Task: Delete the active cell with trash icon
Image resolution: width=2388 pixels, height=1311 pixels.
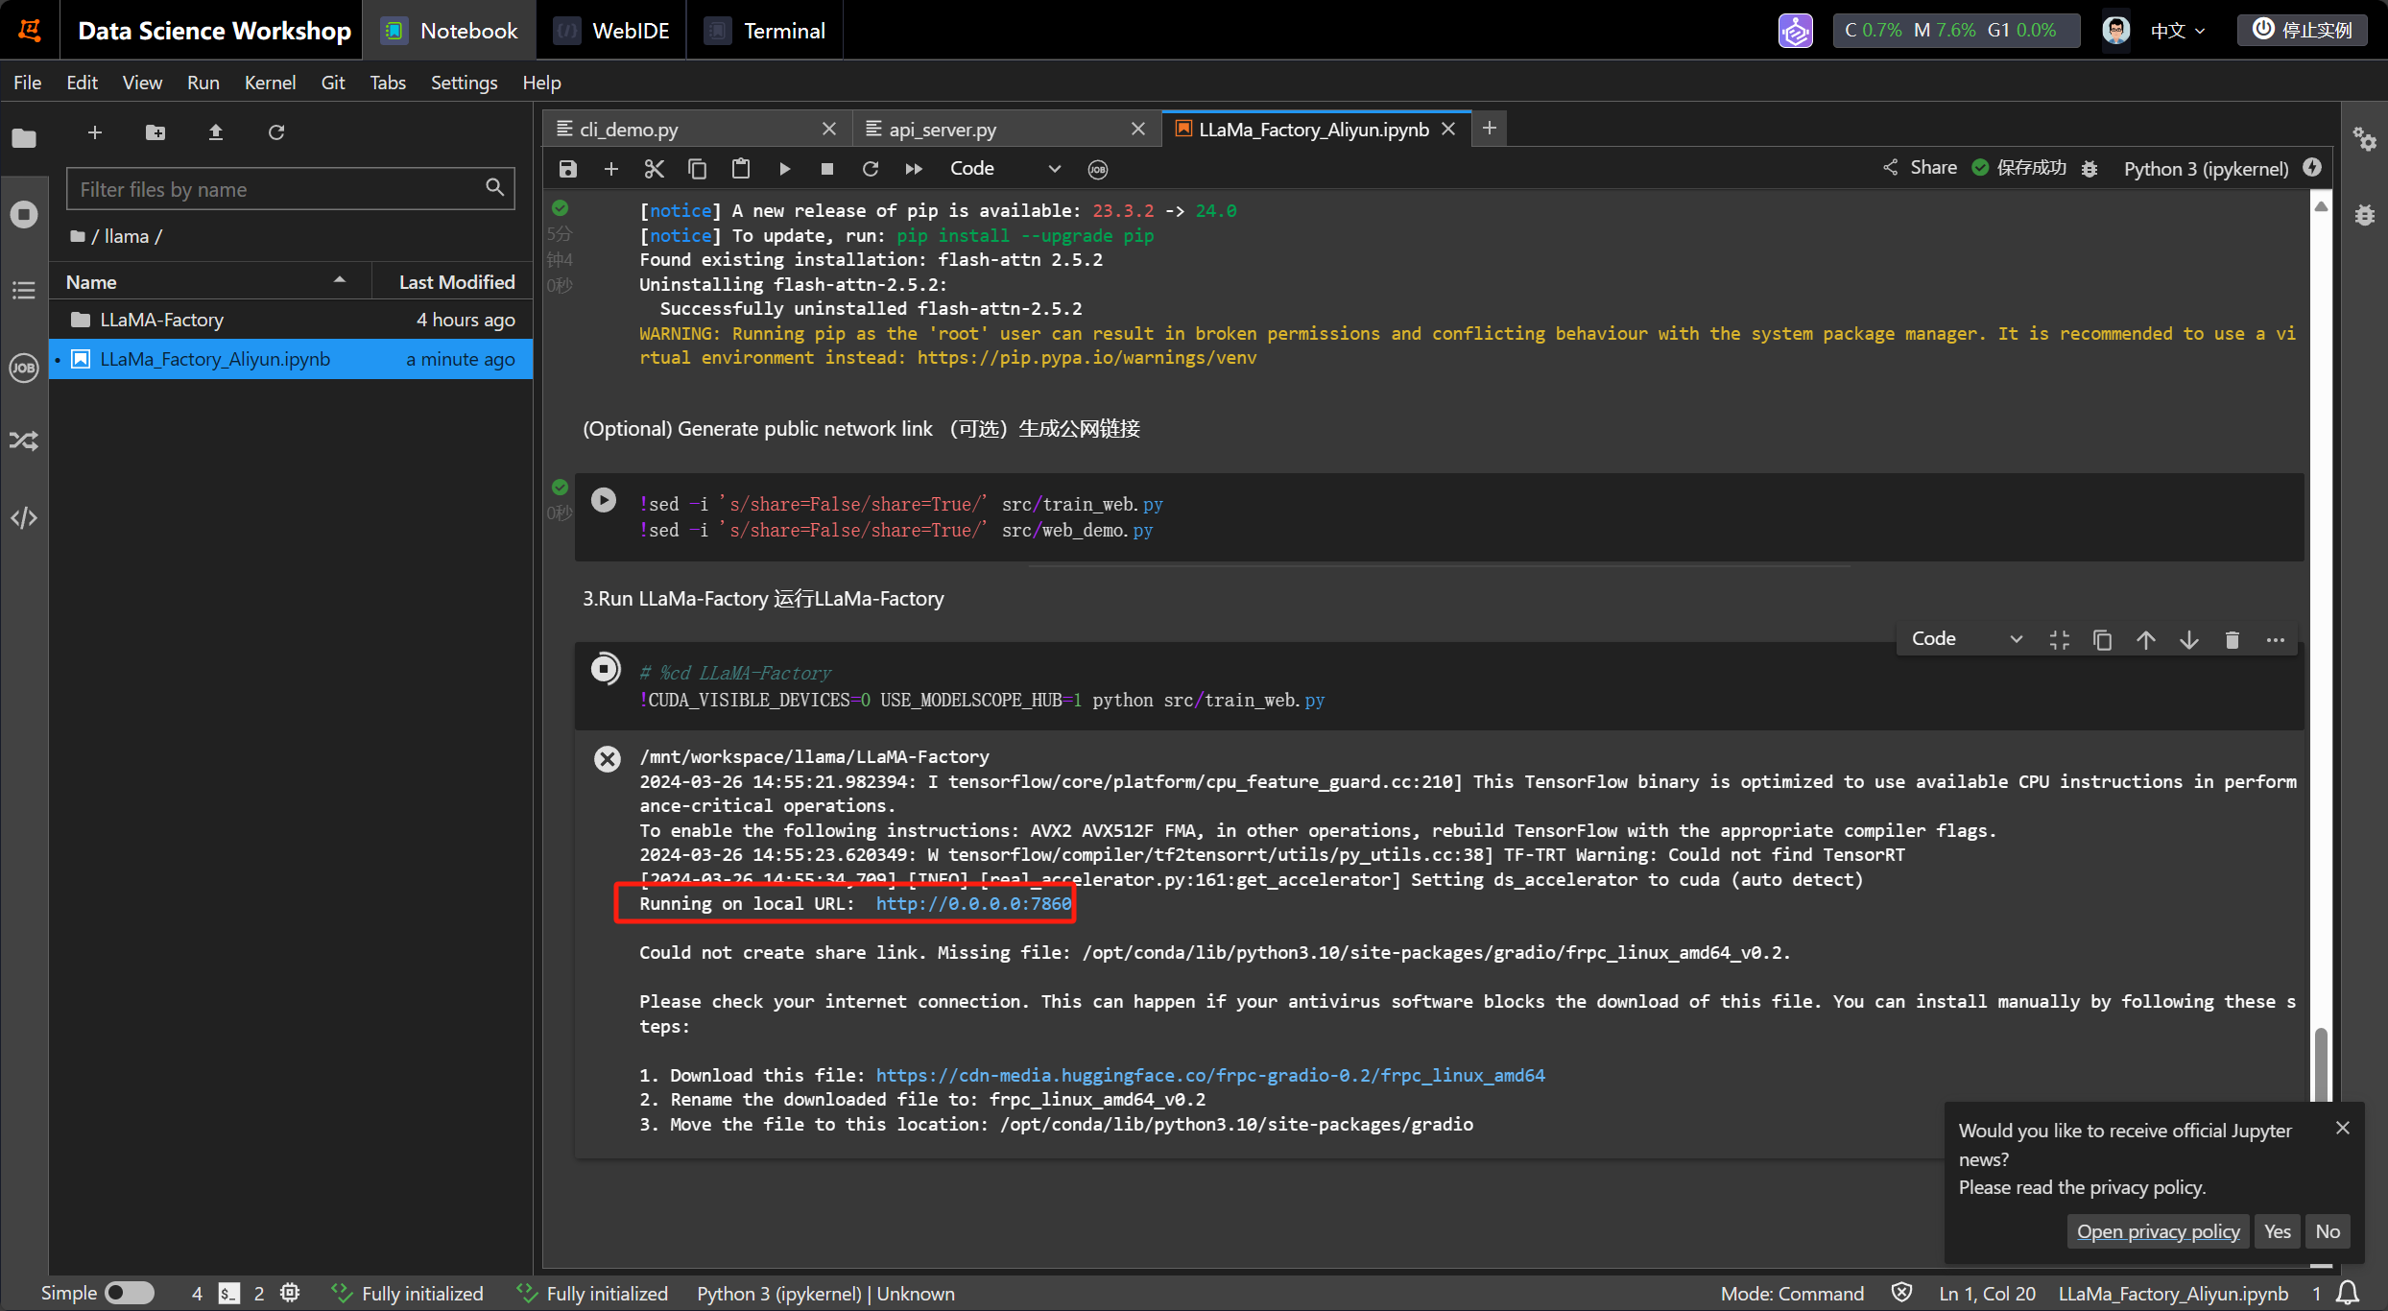Action: pyautogui.click(x=2233, y=640)
